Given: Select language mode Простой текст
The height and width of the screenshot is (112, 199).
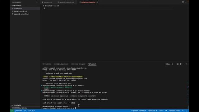Looking at the screenshot, I should pyautogui.click(x=174, y=111).
